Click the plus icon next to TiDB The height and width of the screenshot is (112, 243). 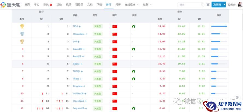[80, 26]
